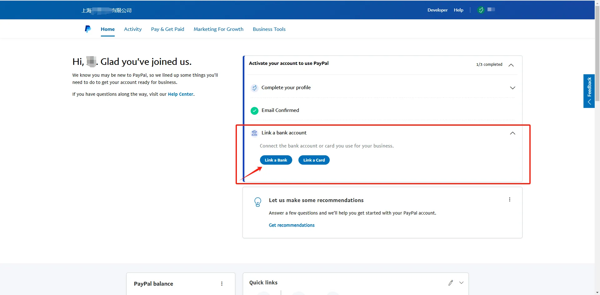Collapse the Activate your account panel
The image size is (600, 295).
pyautogui.click(x=511, y=65)
